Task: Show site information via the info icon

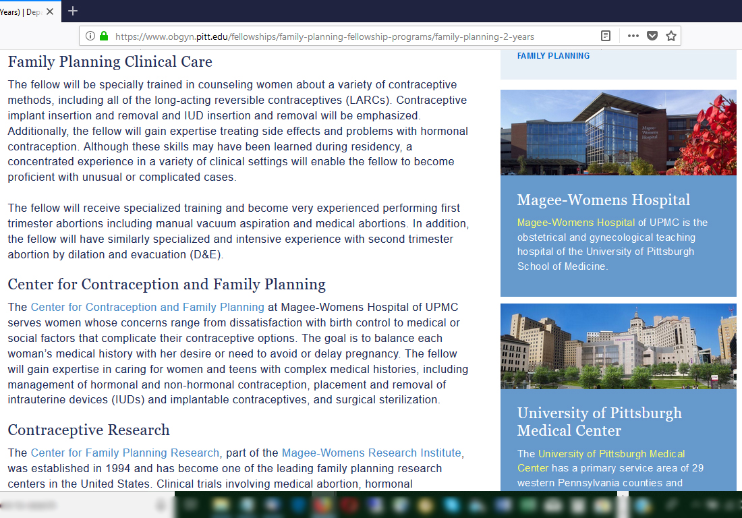Action: coord(90,36)
